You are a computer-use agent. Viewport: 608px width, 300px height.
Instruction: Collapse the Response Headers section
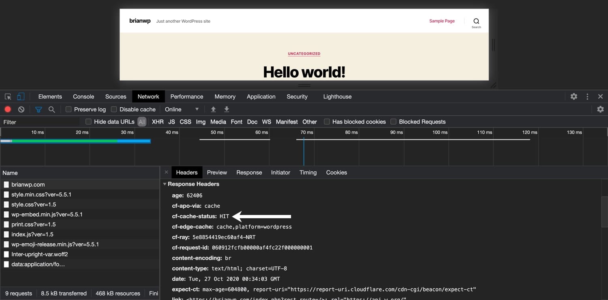point(165,184)
